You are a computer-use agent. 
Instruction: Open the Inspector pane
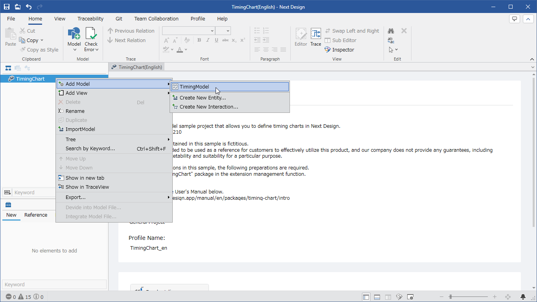pos(339,50)
